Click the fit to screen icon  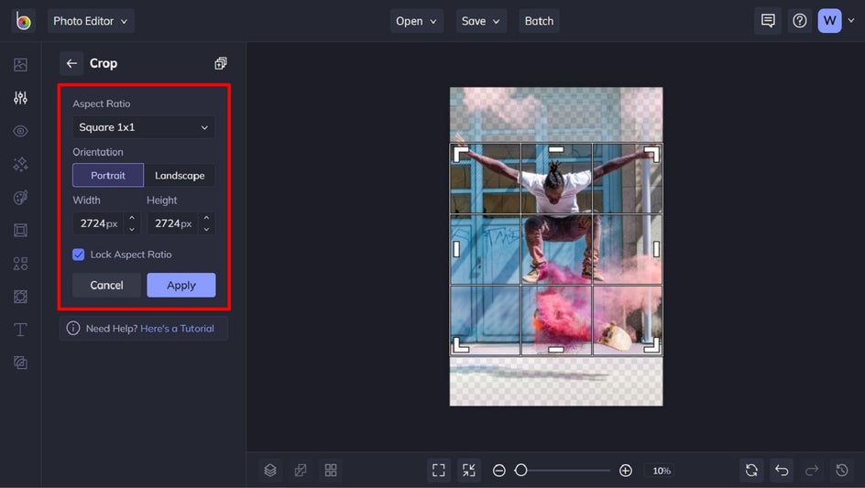439,470
